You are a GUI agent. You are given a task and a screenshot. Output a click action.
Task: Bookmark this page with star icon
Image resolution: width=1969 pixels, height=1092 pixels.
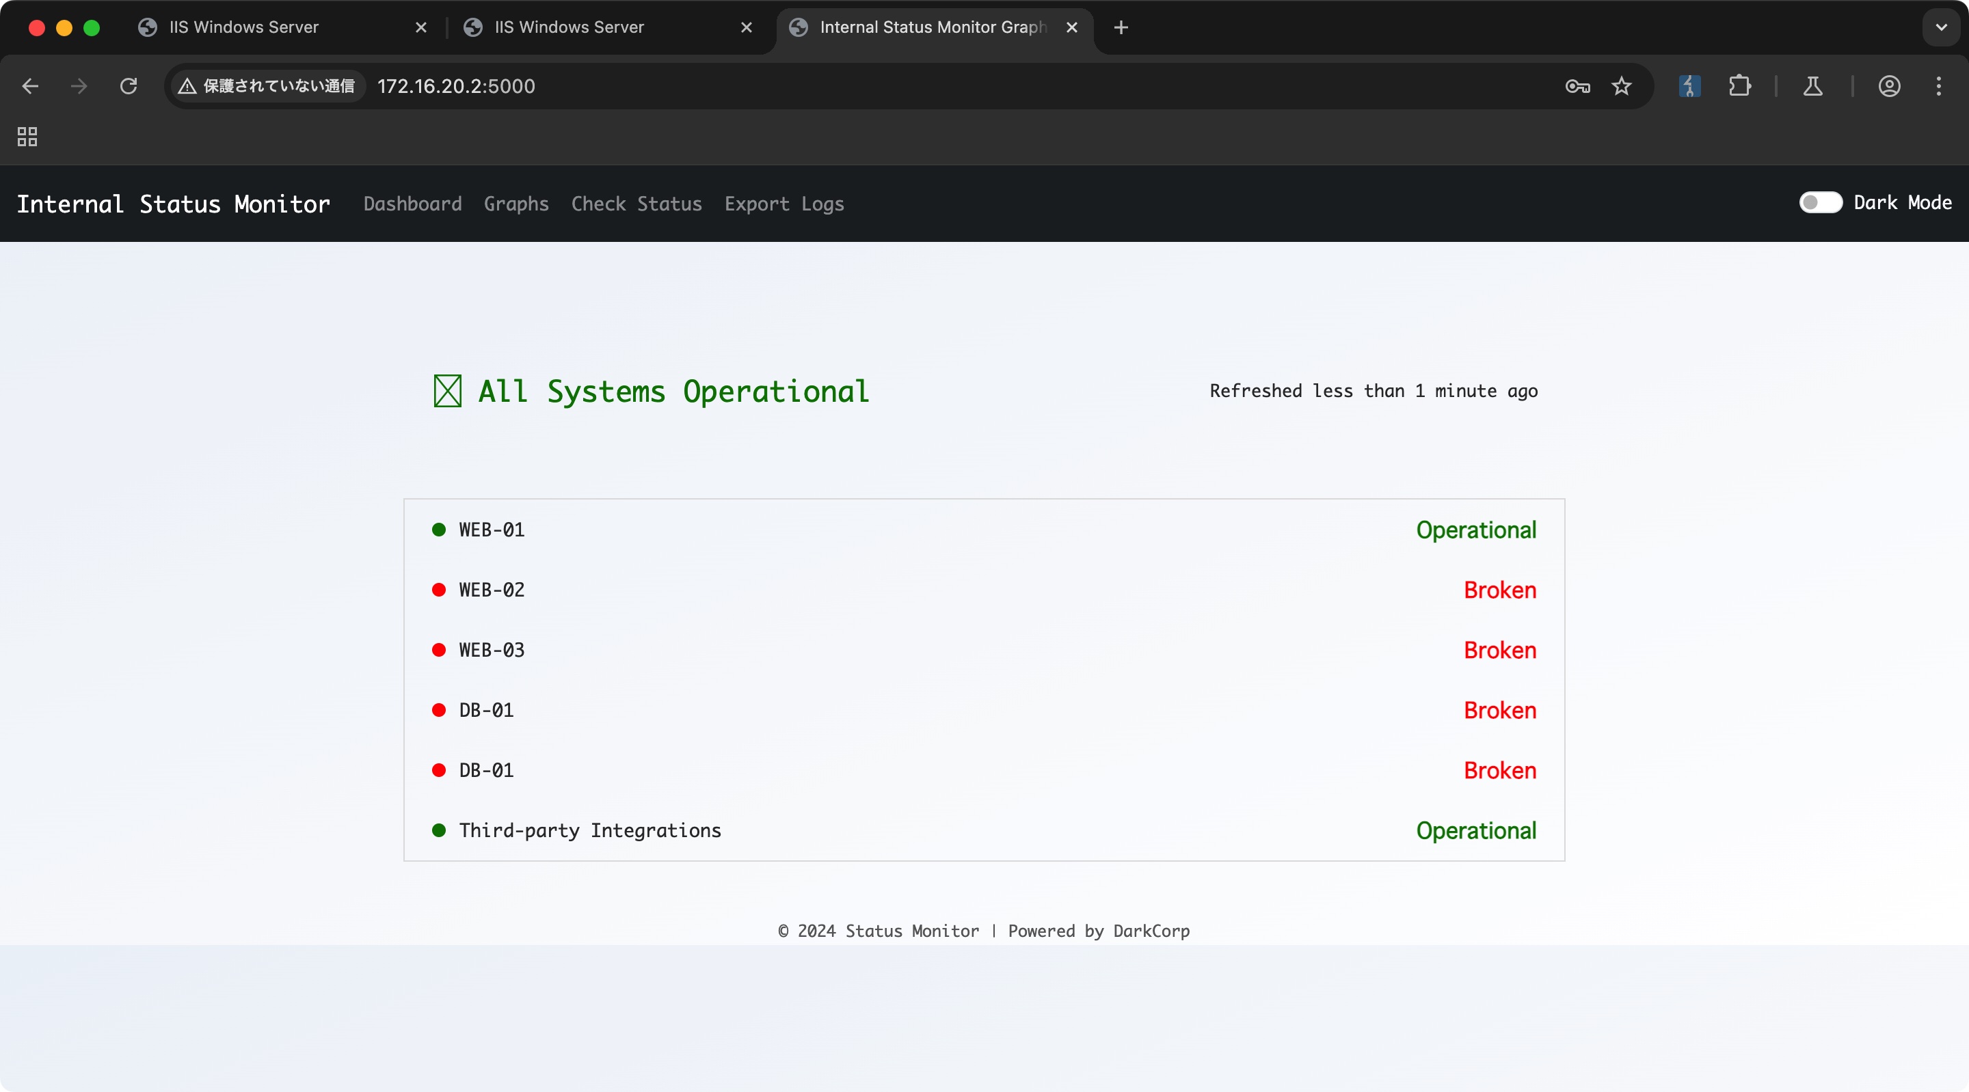point(1621,86)
